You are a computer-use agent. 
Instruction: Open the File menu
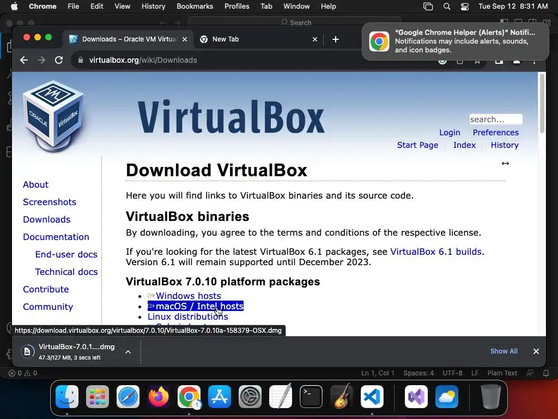[74, 7]
